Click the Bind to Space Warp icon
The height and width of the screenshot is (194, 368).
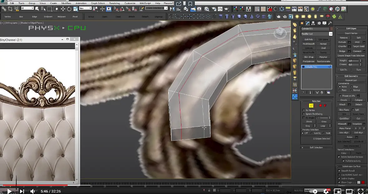17,9
